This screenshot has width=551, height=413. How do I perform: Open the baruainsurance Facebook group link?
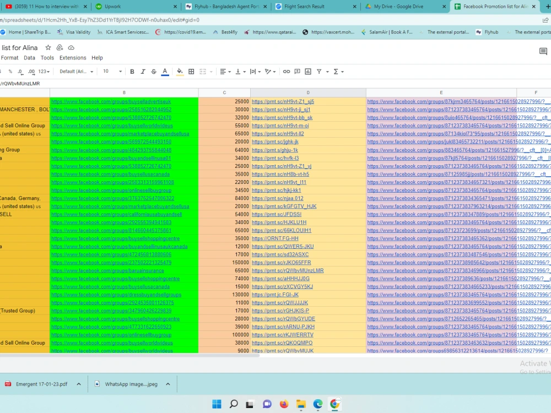107,271
